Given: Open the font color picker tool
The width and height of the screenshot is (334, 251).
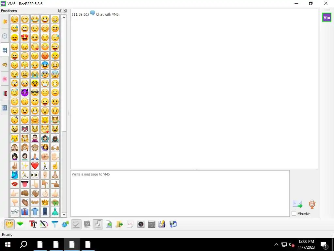Looking at the screenshot, I should pyautogui.click(x=44, y=224).
